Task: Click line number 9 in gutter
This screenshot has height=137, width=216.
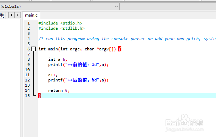Action: coord(28,65)
